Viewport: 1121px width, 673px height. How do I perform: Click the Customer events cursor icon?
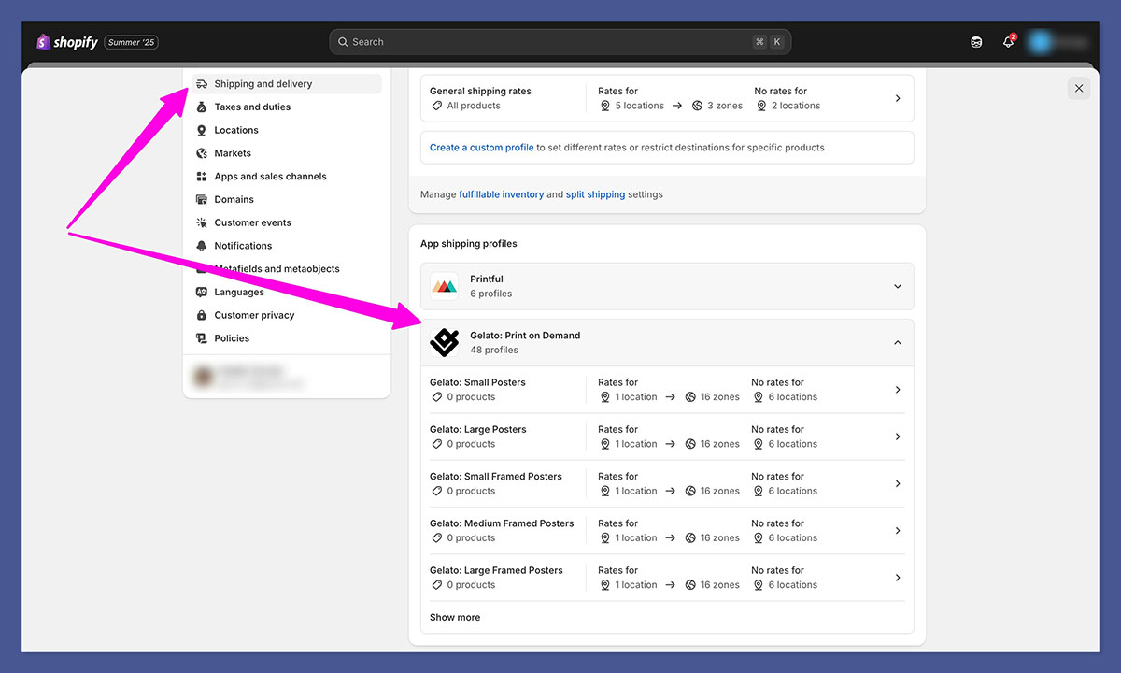[202, 222]
